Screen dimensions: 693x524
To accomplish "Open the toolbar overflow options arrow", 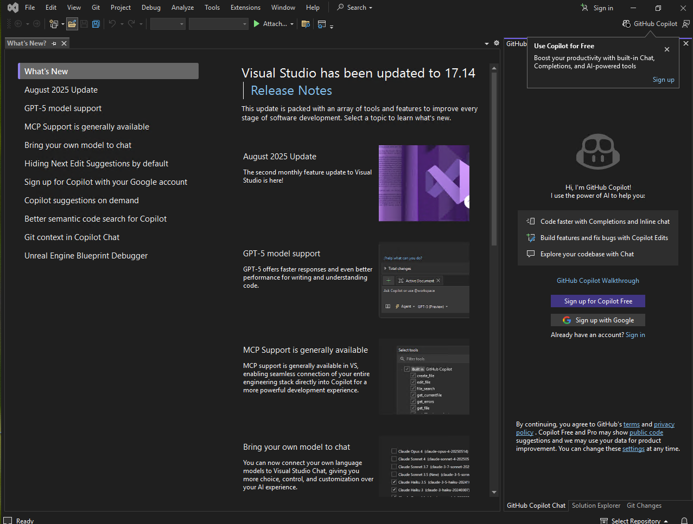I will coord(332,26).
